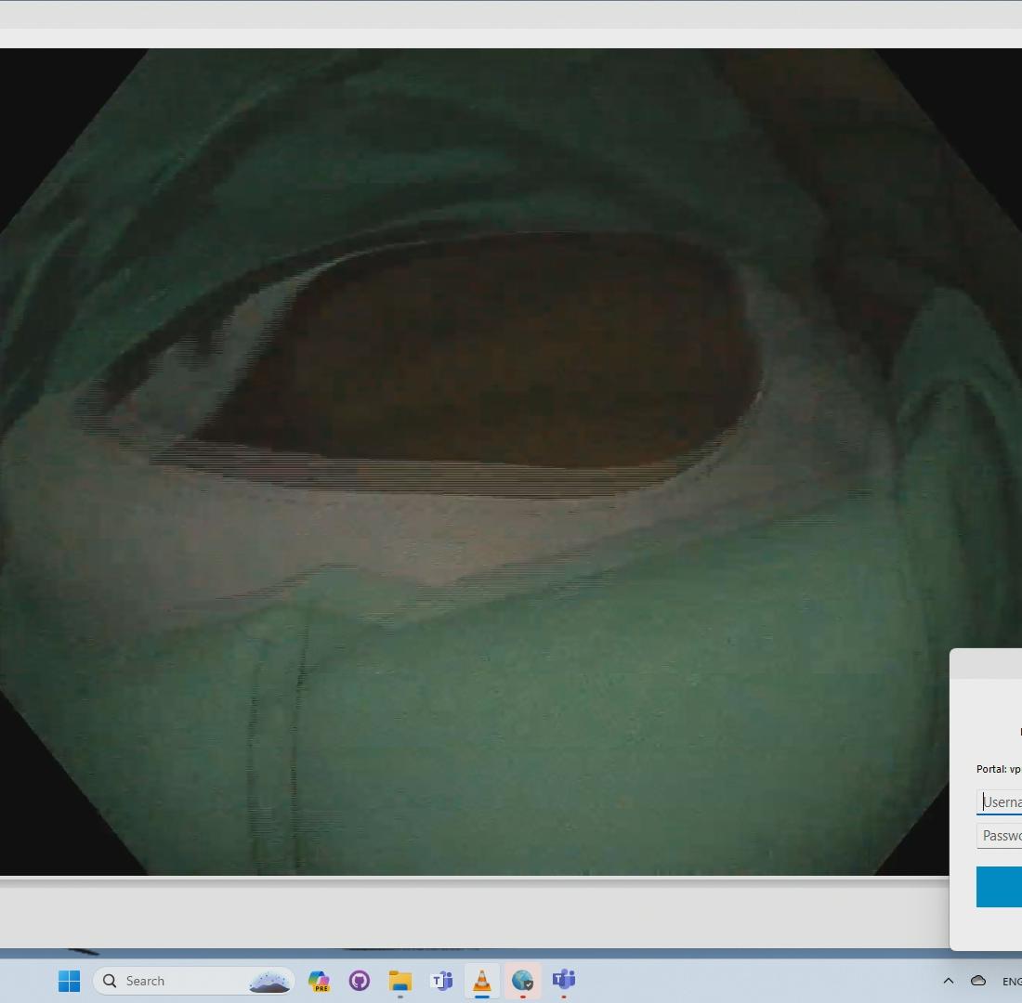This screenshot has height=1003, width=1022.
Task: Click the Password field in the portal dialog
Action: (999, 836)
